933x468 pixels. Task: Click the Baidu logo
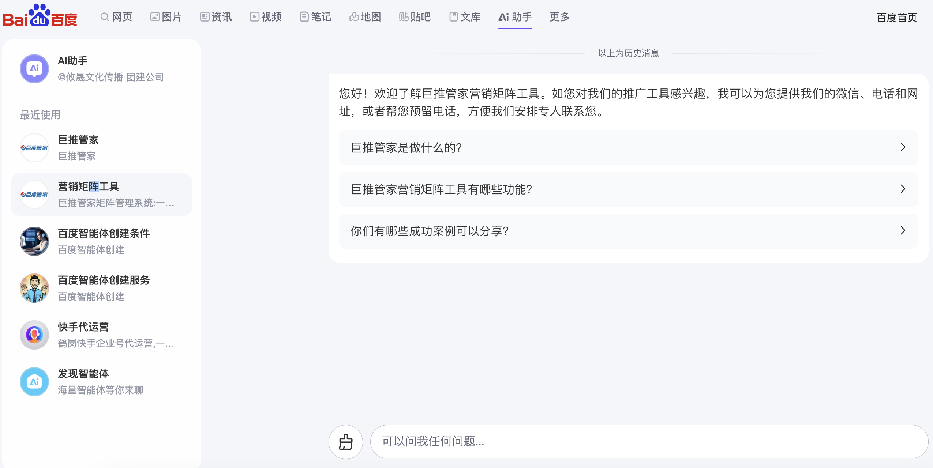point(40,16)
